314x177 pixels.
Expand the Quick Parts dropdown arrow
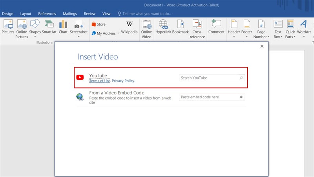point(295,37)
